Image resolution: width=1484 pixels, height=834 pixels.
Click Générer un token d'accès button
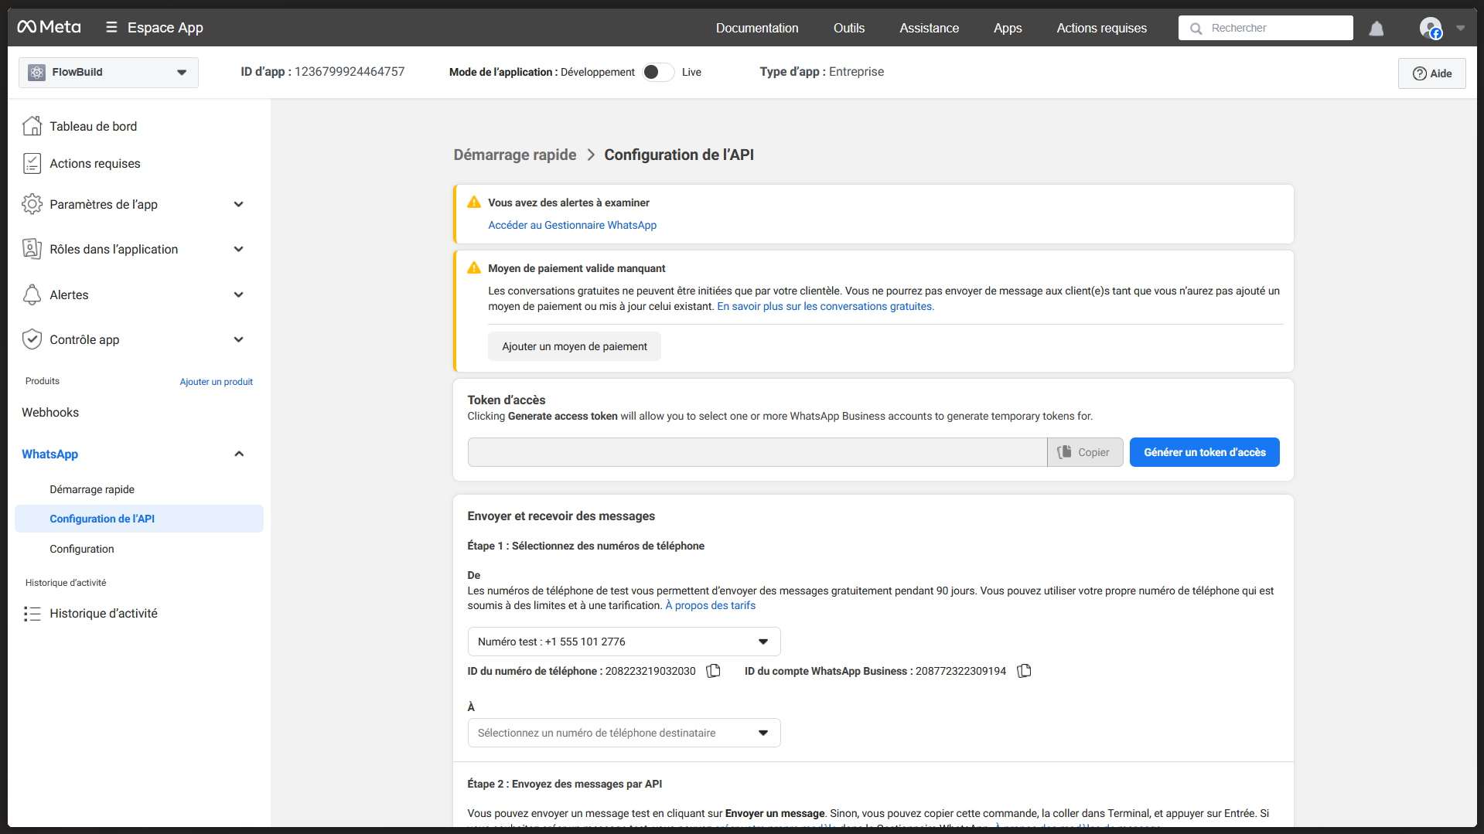pyautogui.click(x=1204, y=452)
